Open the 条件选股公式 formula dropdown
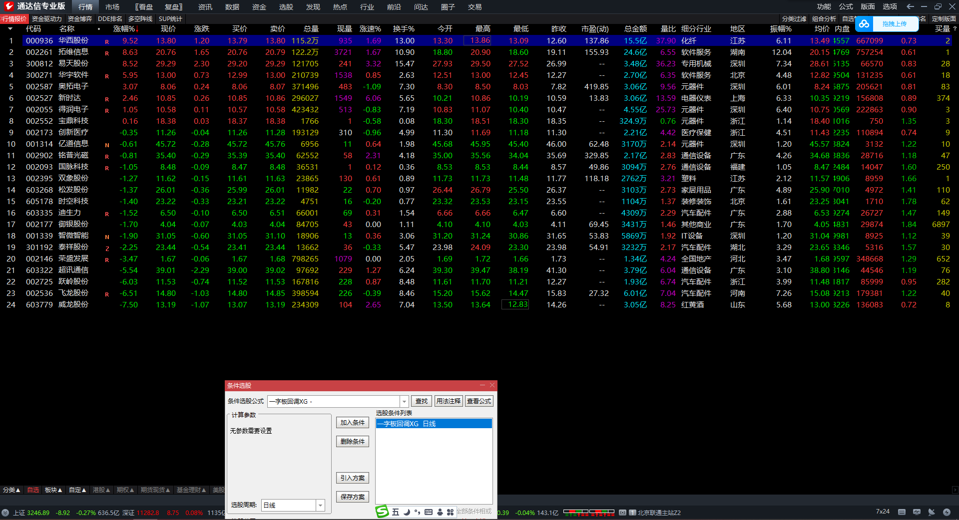Image resolution: width=959 pixels, height=520 pixels. tap(404, 402)
